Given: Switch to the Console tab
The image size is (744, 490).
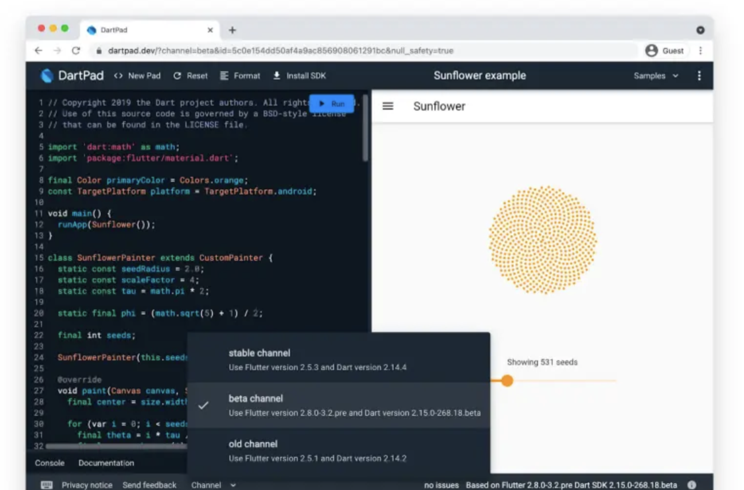Looking at the screenshot, I should pyautogui.click(x=50, y=463).
